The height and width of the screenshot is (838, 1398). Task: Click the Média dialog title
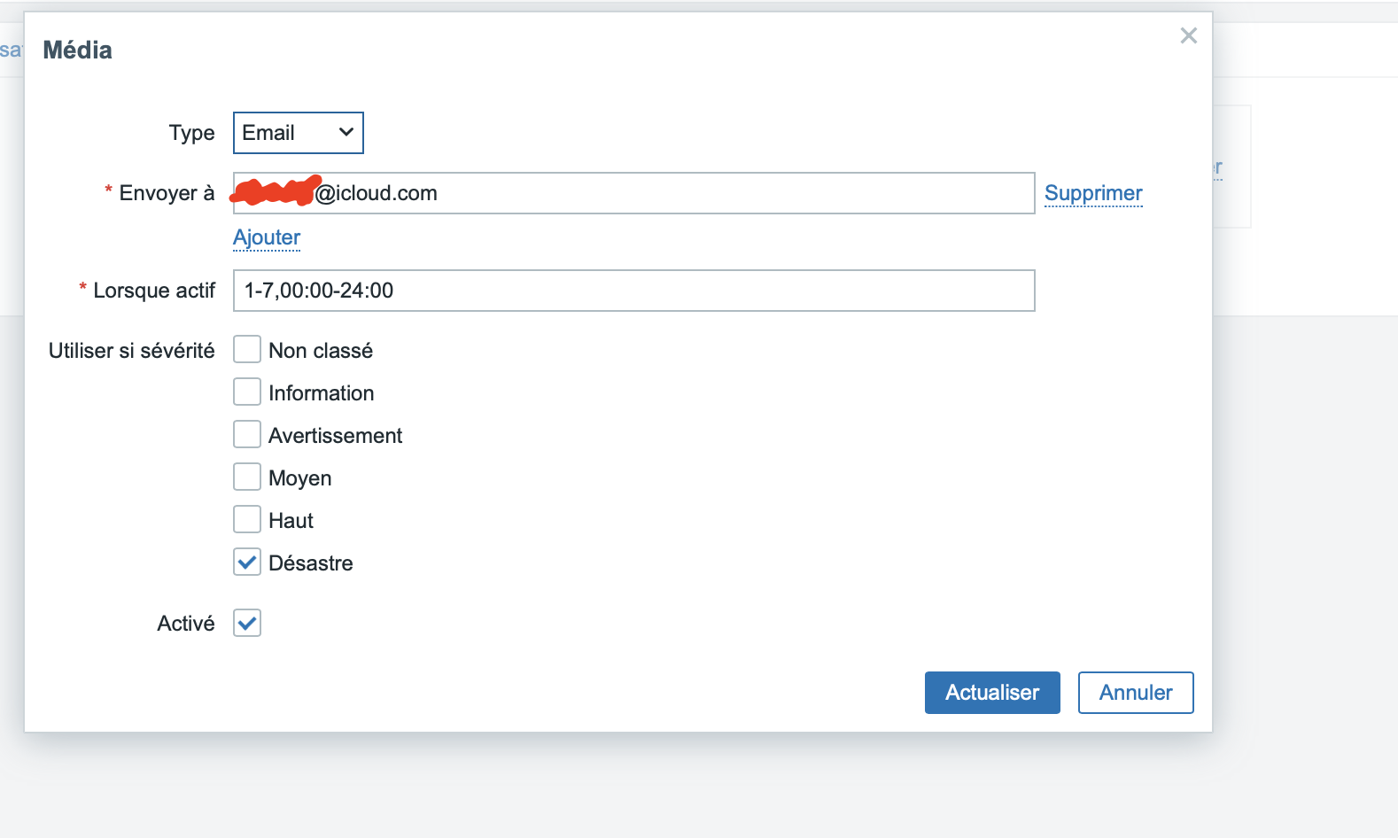pos(77,50)
